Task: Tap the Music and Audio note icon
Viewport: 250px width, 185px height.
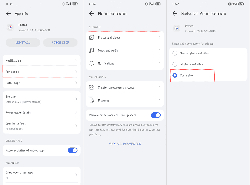Action: point(92,50)
